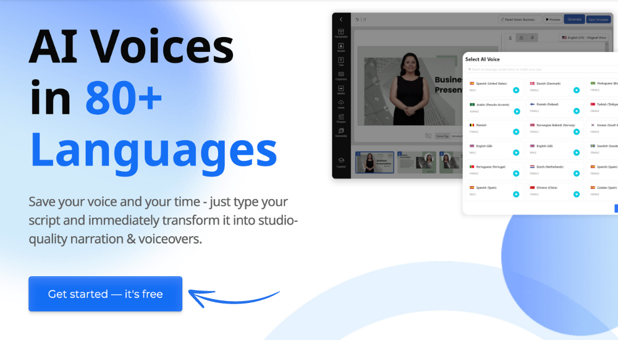Click the Scene Tag label below canvas

click(x=442, y=136)
